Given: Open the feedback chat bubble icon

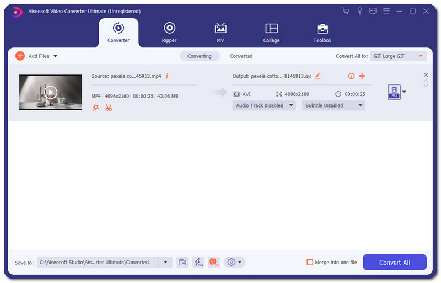Looking at the screenshot, I should pyautogui.click(x=373, y=11).
